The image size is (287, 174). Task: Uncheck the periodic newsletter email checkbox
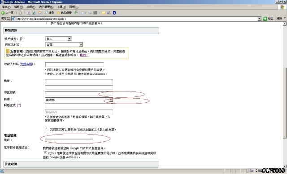(x=45, y=152)
